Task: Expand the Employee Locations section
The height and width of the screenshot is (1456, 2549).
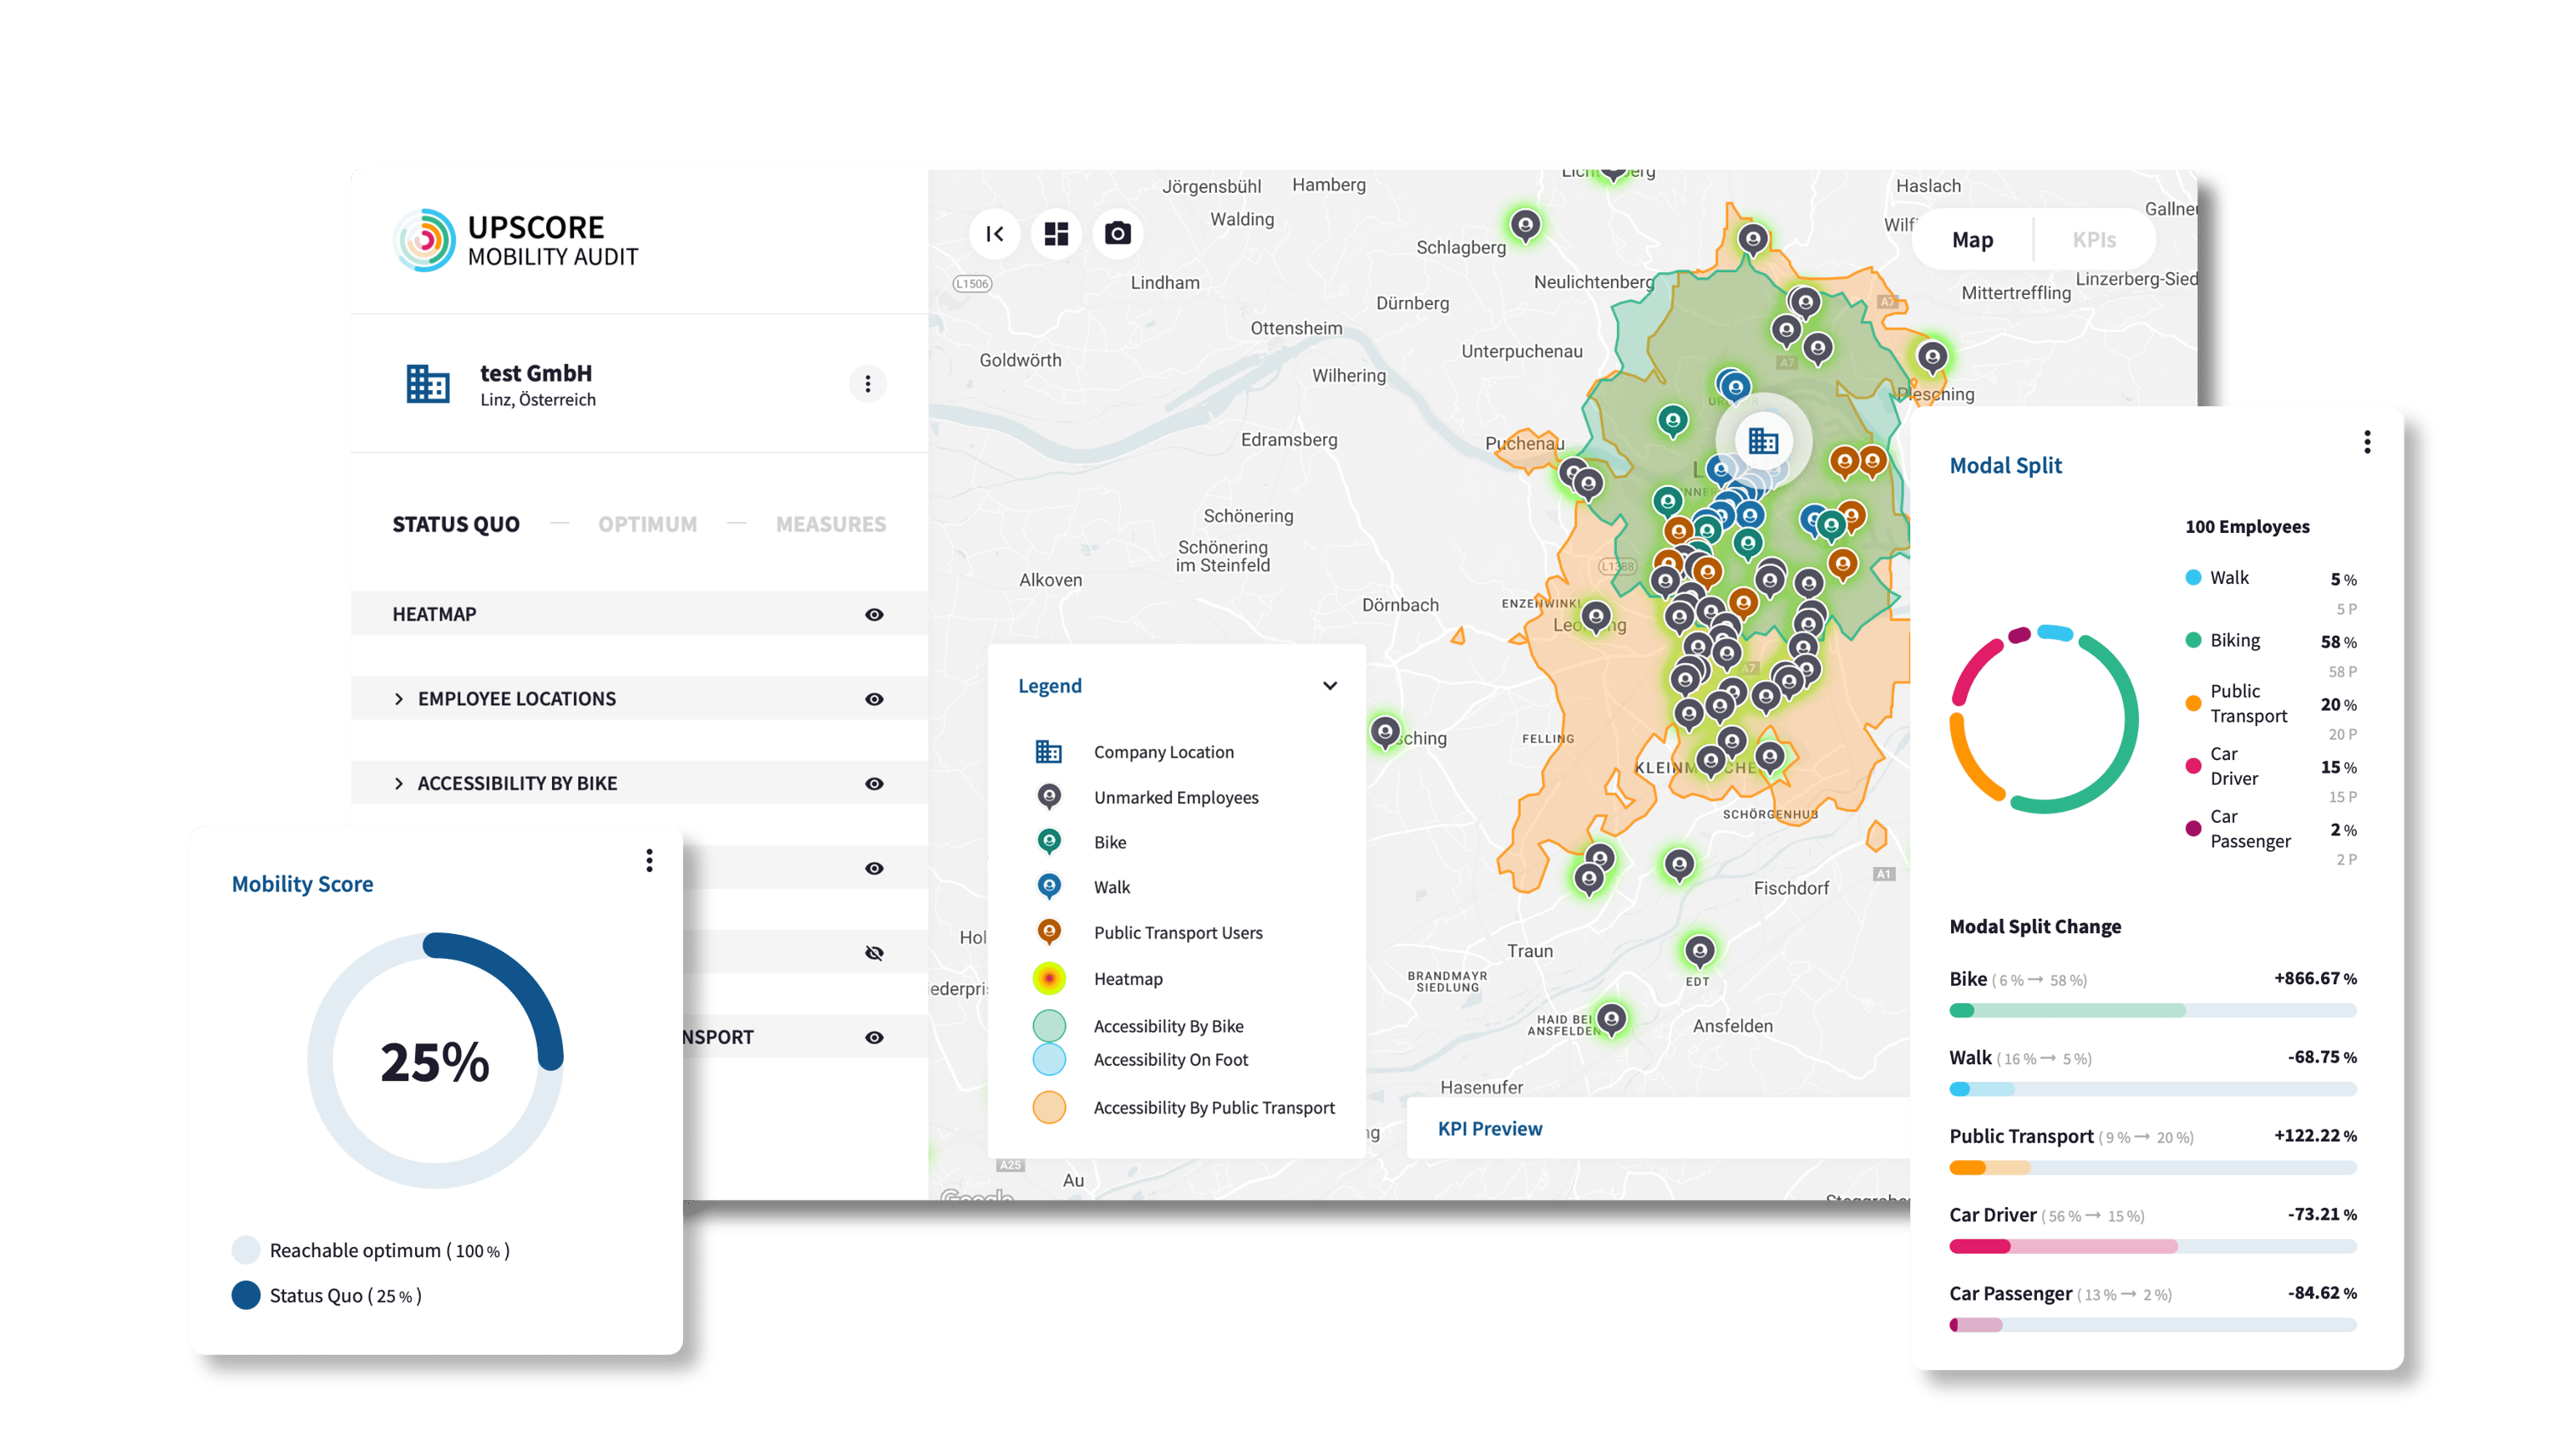Action: point(399,699)
